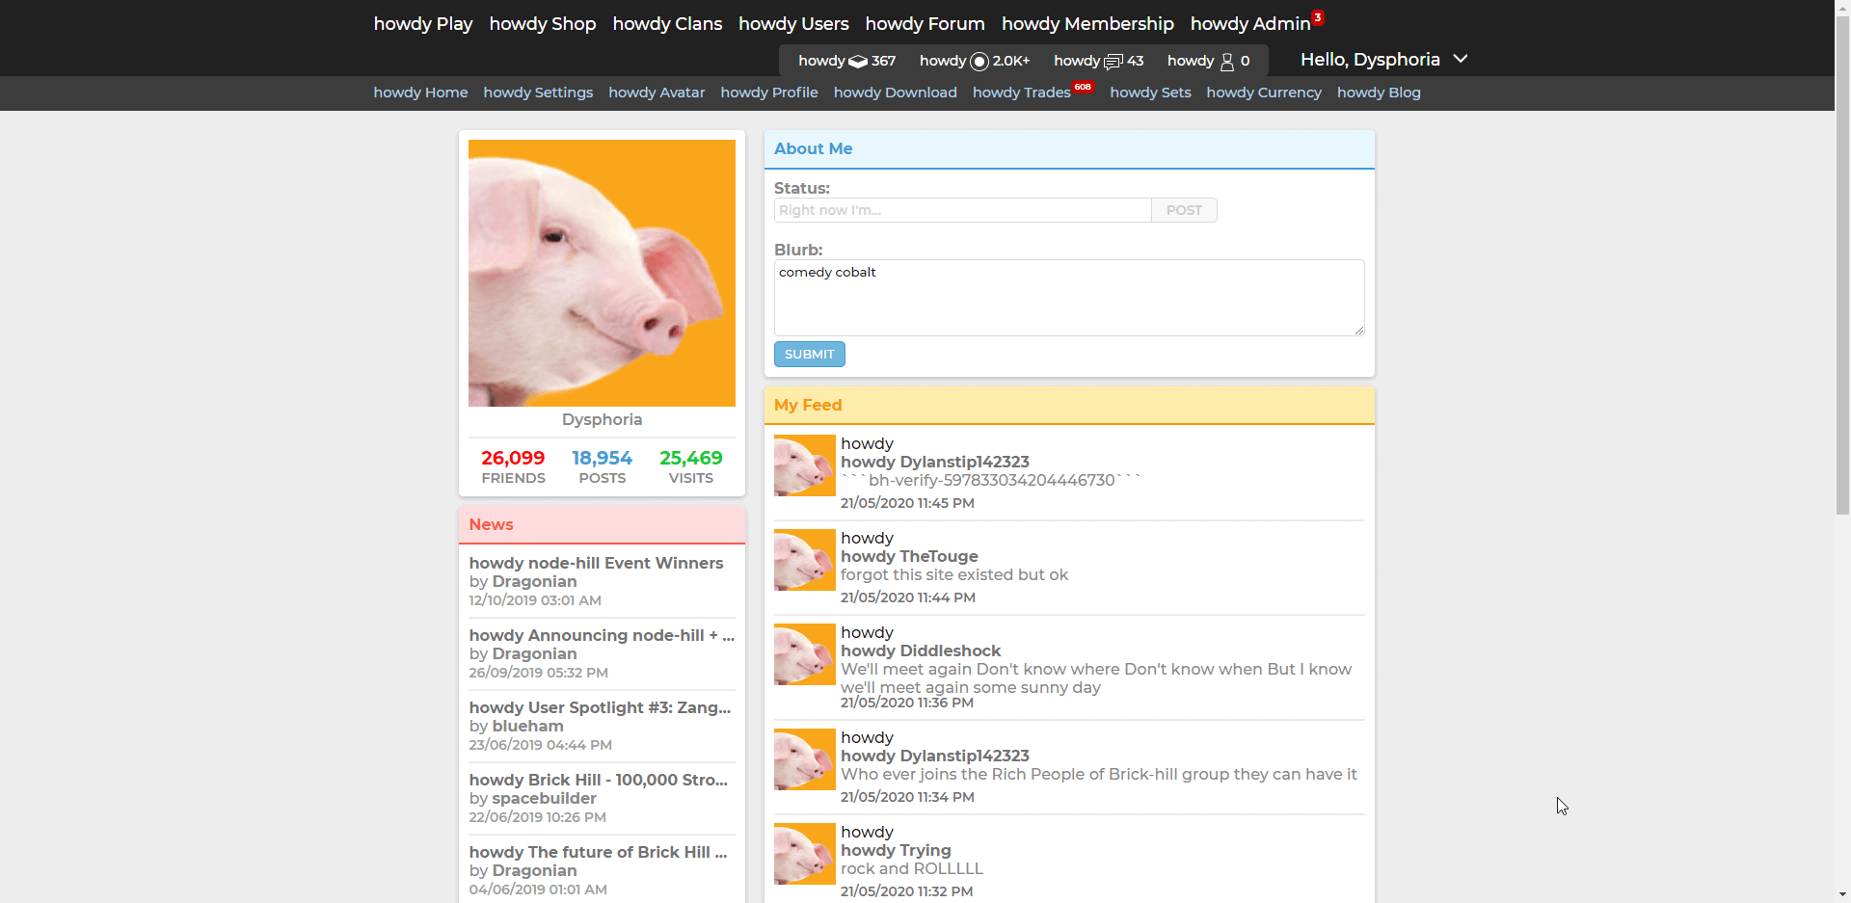Visit the howdy Forum

(925, 23)
